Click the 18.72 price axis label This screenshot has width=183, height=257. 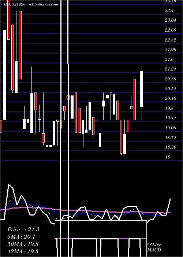[x=171, y=138]
